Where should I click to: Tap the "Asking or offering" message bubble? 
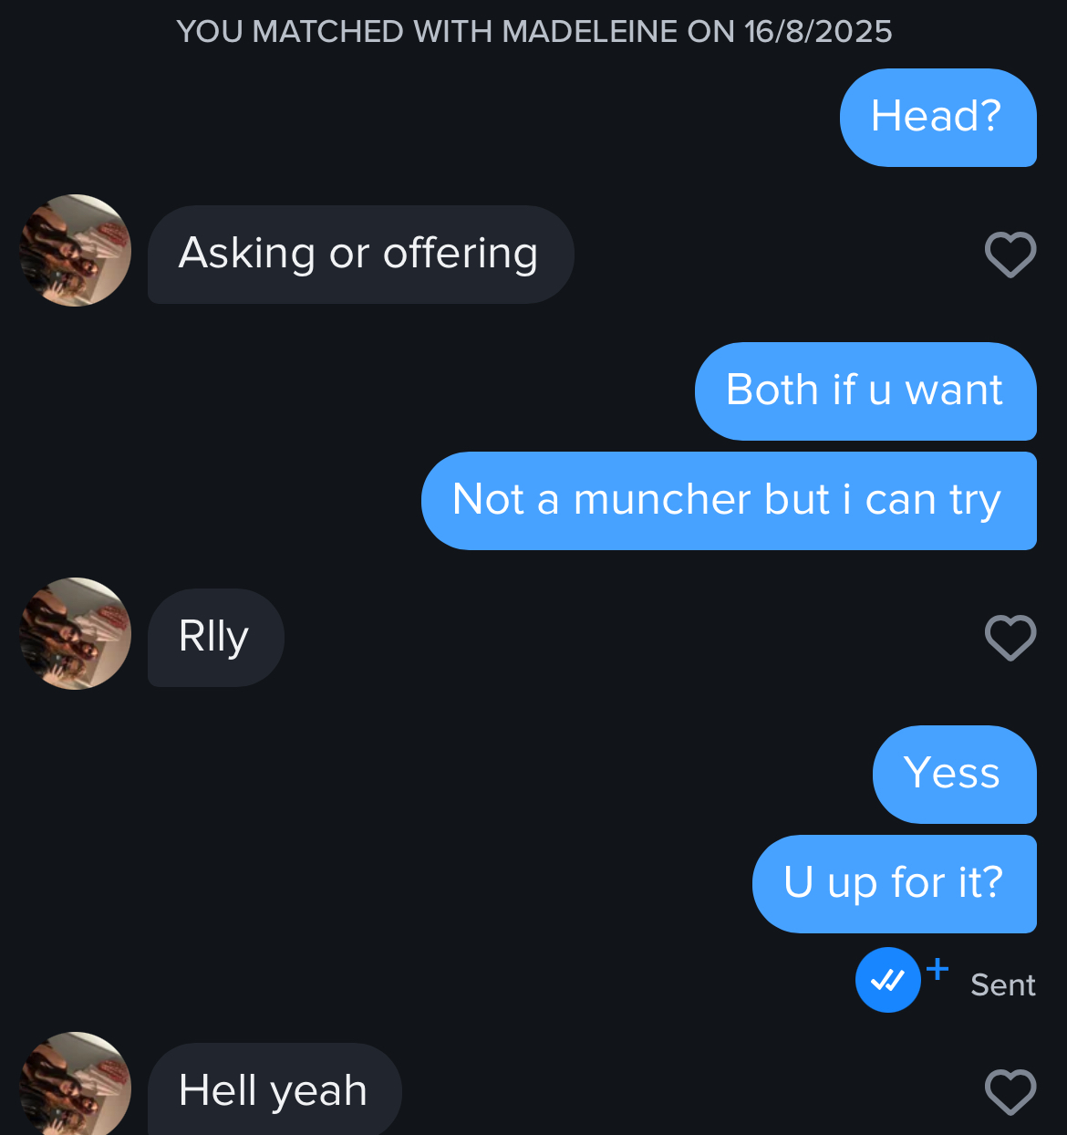coord(360,255)
